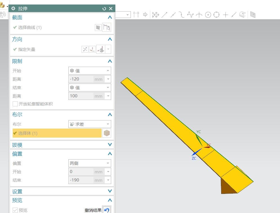The width and height of the screenshot is (280, 213).
Task: Open the options arrow beside the 100 distance
Action: (x=108, y=96)
